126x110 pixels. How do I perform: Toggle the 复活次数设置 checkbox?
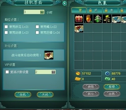[x=7, y=72]
